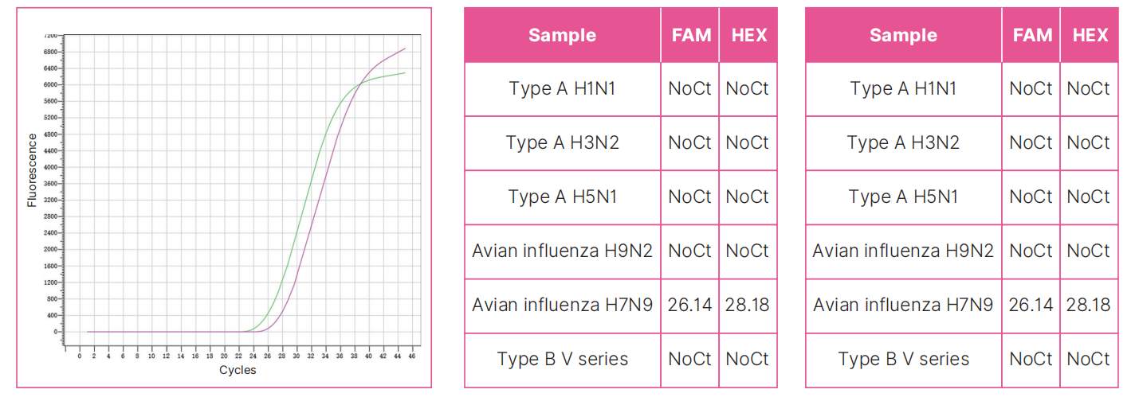Click the HEX column header in the right table
The image size is (1135, 401).
pos(1090,35)
